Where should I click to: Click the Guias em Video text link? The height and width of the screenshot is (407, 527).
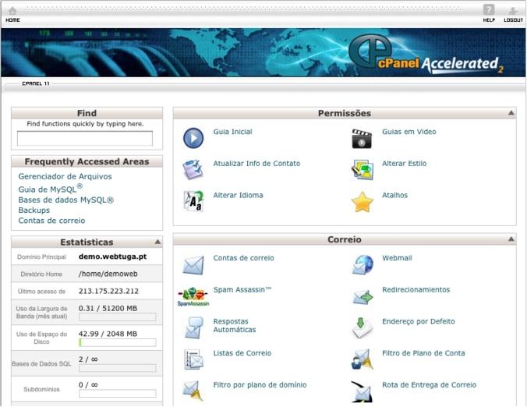point(409,132)
